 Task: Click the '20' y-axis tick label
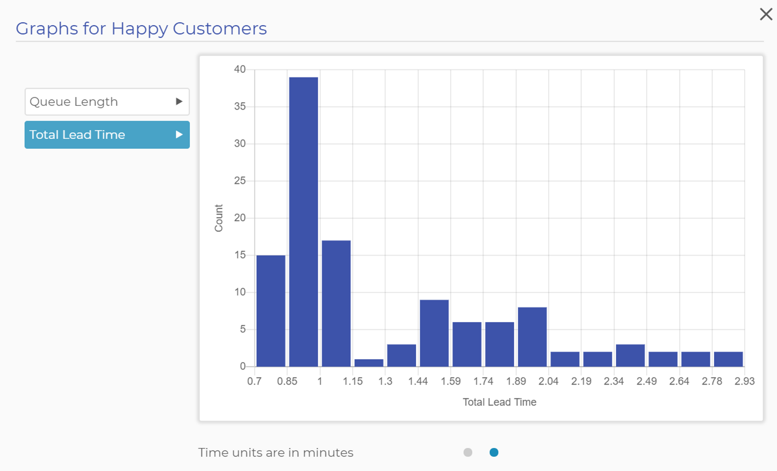click(240, 218)
